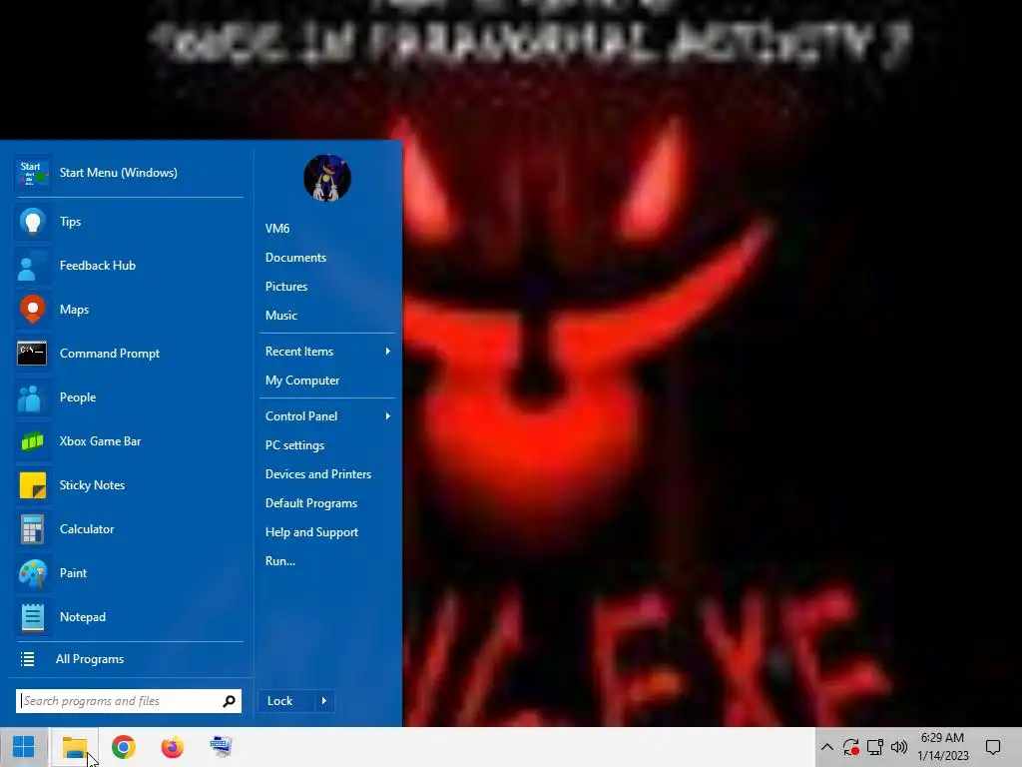Open the Maps app
Image resolution: width=1022 pixels, height=767 pixels.
(x=129, y=310)
